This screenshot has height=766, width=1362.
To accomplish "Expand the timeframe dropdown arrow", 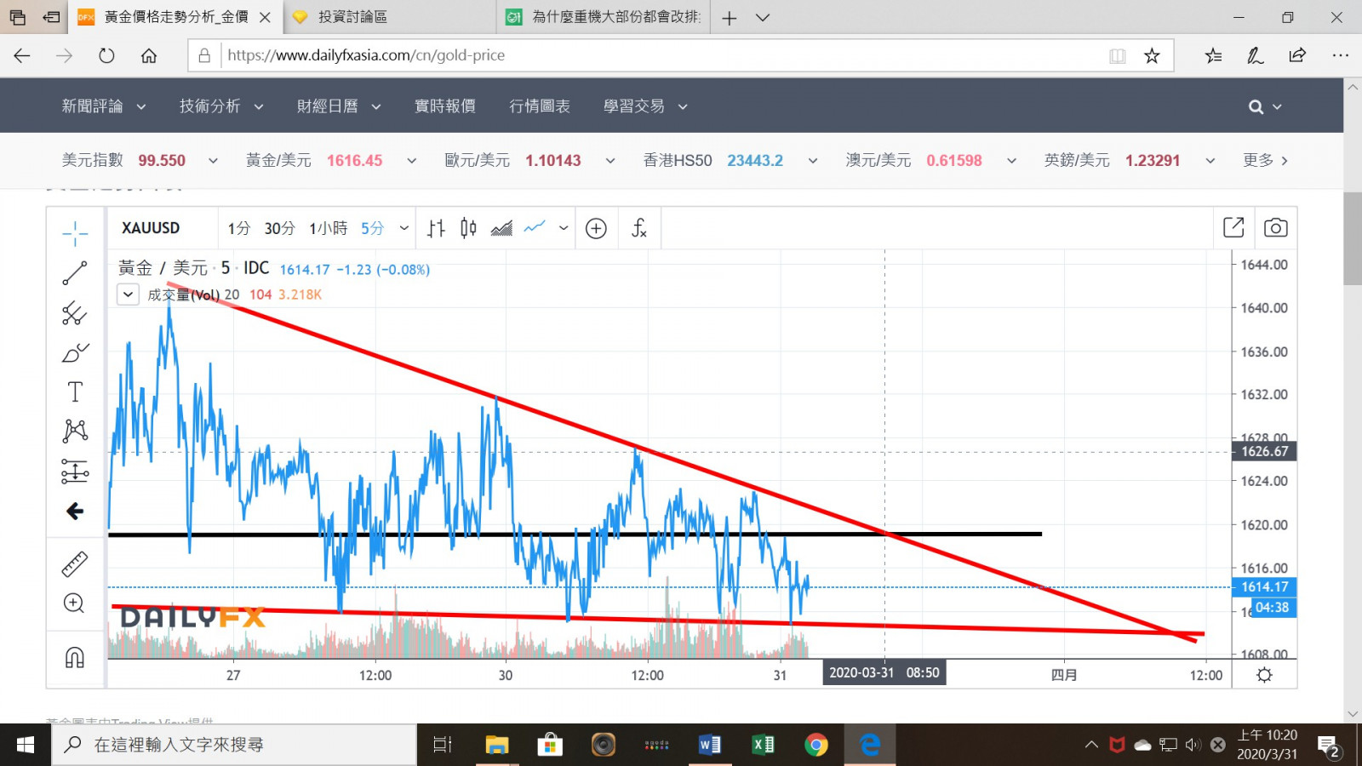I will [404, 228].
